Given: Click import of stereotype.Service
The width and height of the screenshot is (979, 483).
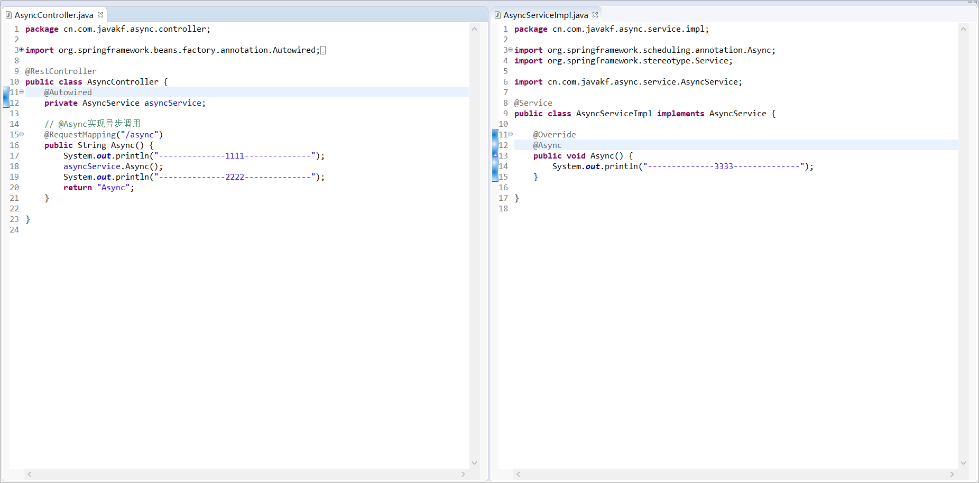Looking at the screenshot, I should 624,61.
